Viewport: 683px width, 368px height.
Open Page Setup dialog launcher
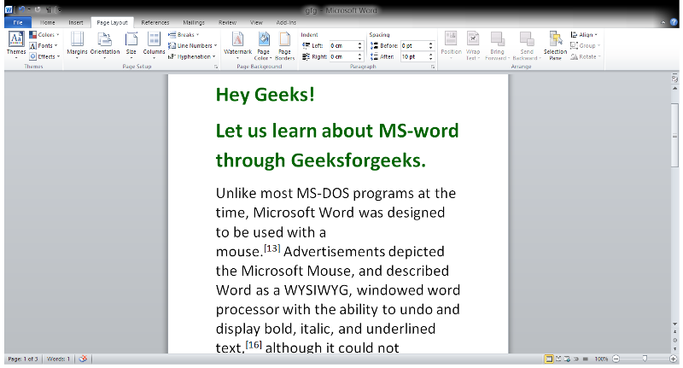pos(216,67)
